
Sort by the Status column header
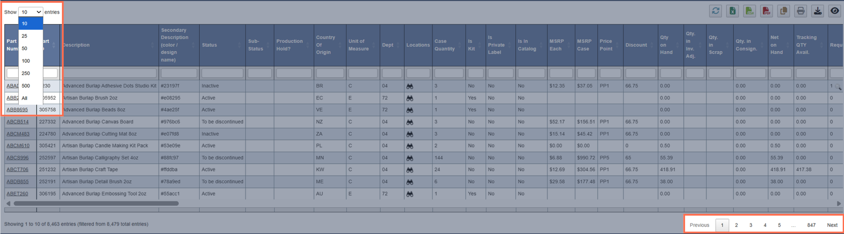pos(222,45)
